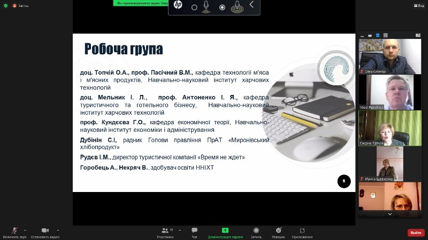428x240 pixels.
Task: Click muted mic icon beside Oleg Galenko
Action: (362, 71)
